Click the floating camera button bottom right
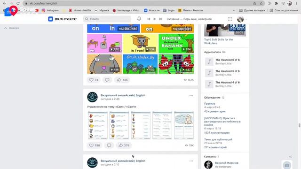The image size is (301, 169). (x=287, y=165)
